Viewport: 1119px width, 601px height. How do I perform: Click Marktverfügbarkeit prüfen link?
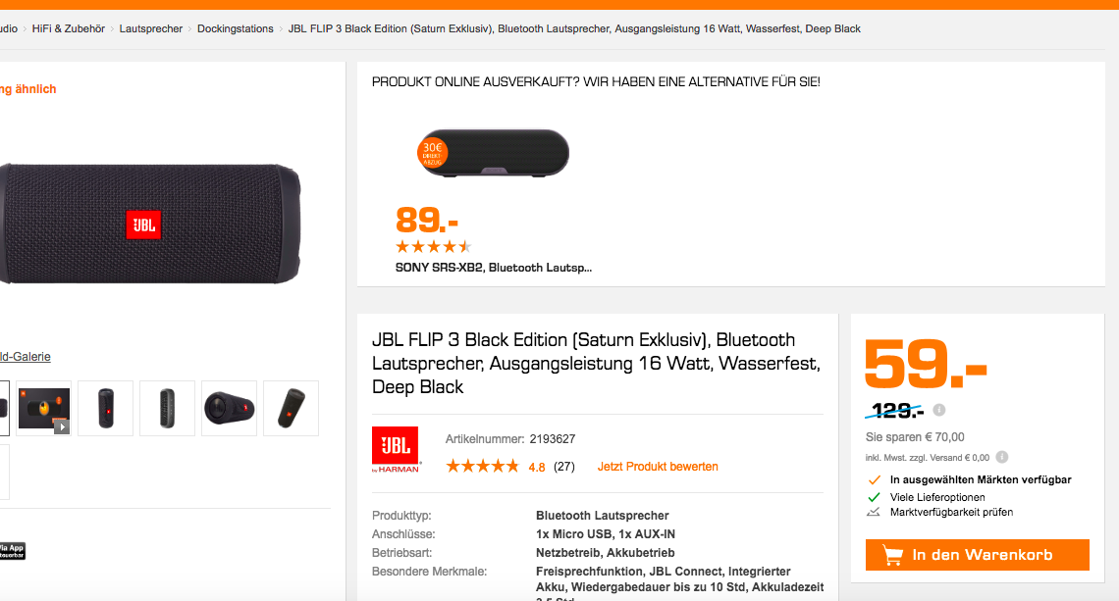point(951,512)
